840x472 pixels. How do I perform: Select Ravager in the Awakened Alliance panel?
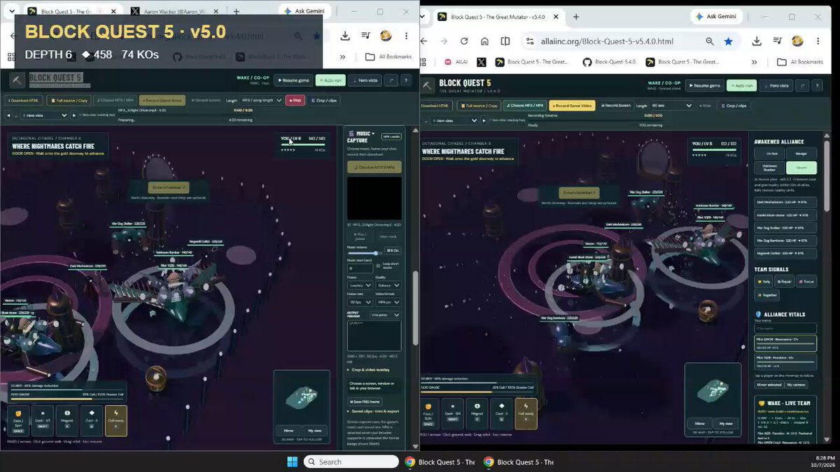tap(801, 153)
